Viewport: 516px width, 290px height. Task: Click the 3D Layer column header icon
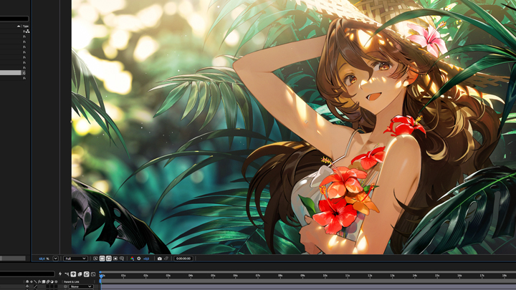[56, 281]
